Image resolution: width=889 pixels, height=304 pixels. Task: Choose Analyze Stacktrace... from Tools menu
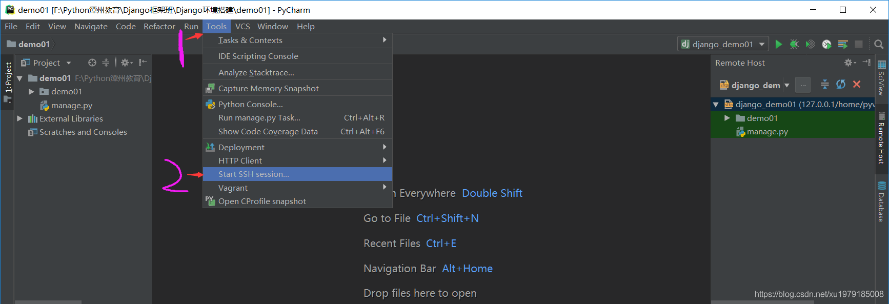[x=298, y=72]
